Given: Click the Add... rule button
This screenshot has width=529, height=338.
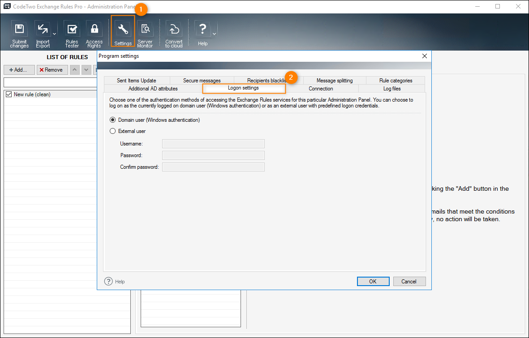Looking at the screenshot, I should [19, 70].
